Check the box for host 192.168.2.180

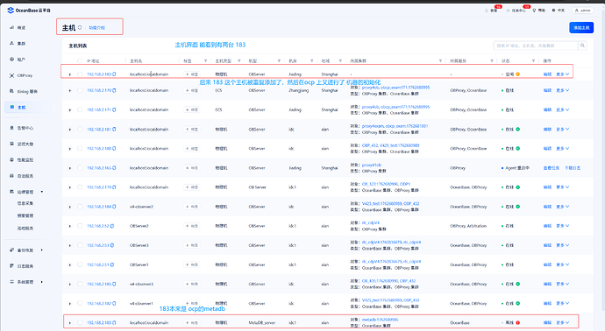click(x=80, y=148)
